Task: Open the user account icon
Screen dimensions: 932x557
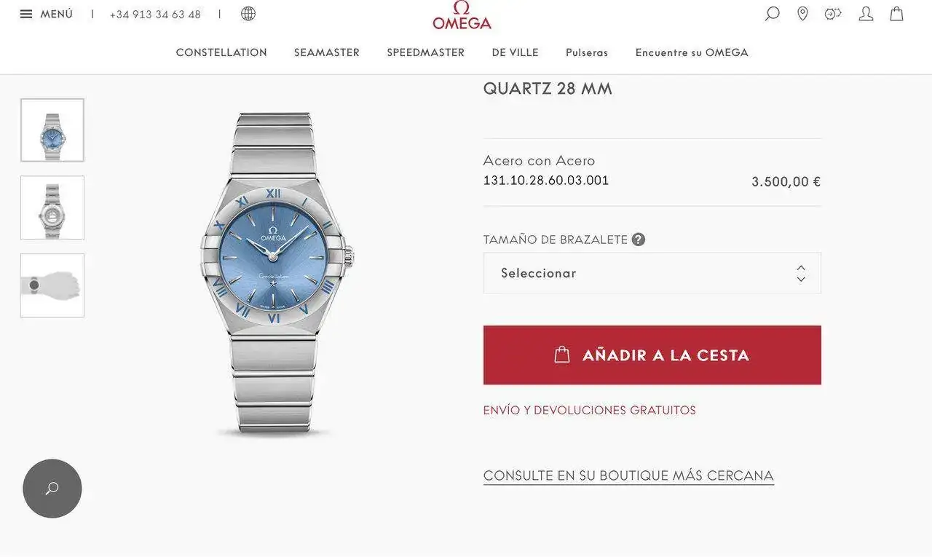Action: tap(866, 14)
